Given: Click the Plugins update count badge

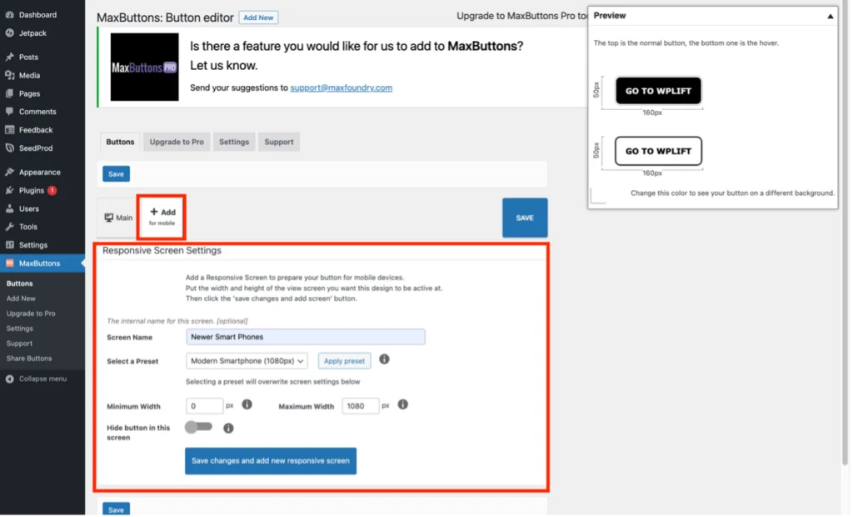Looking at the screenshot, I should point(52,191).
